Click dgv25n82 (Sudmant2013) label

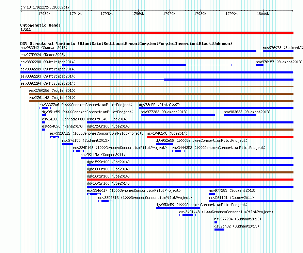(x=237, y=226)
